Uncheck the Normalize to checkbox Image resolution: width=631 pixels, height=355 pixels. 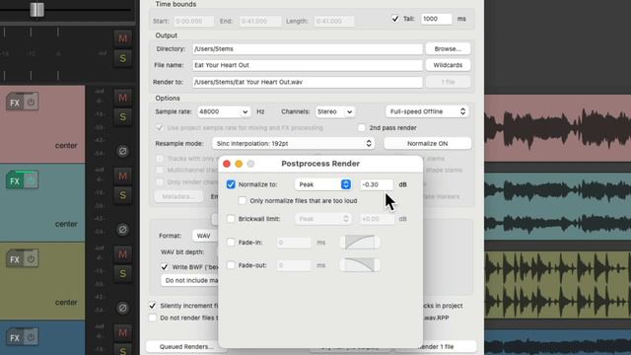(231, 184)
